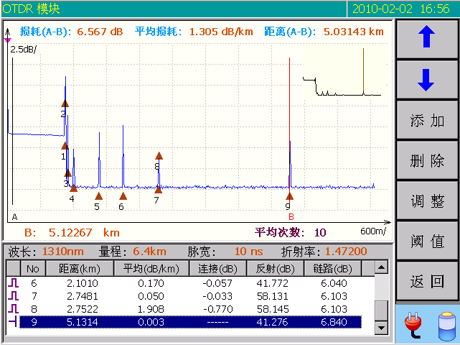
Task: Click the battery status icon
Action: (x=446, y=326)
